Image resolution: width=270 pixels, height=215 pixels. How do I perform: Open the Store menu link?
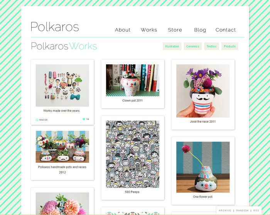click(175, 30)
